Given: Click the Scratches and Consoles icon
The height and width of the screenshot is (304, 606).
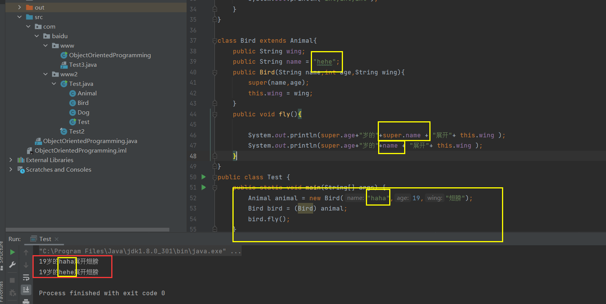Looking at the screenshot, I should [21, 169].
